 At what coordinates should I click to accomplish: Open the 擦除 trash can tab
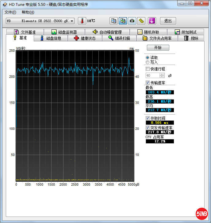191,38
